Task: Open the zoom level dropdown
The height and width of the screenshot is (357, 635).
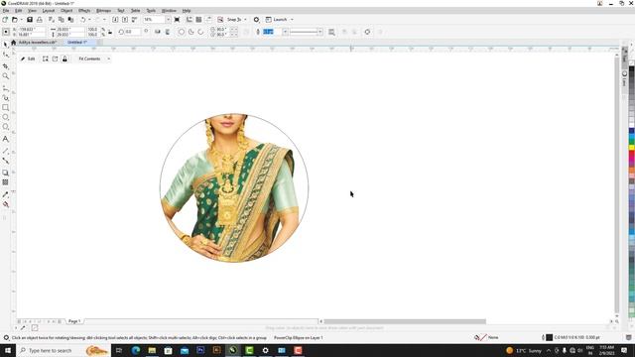Action: (x=168, y=20)
